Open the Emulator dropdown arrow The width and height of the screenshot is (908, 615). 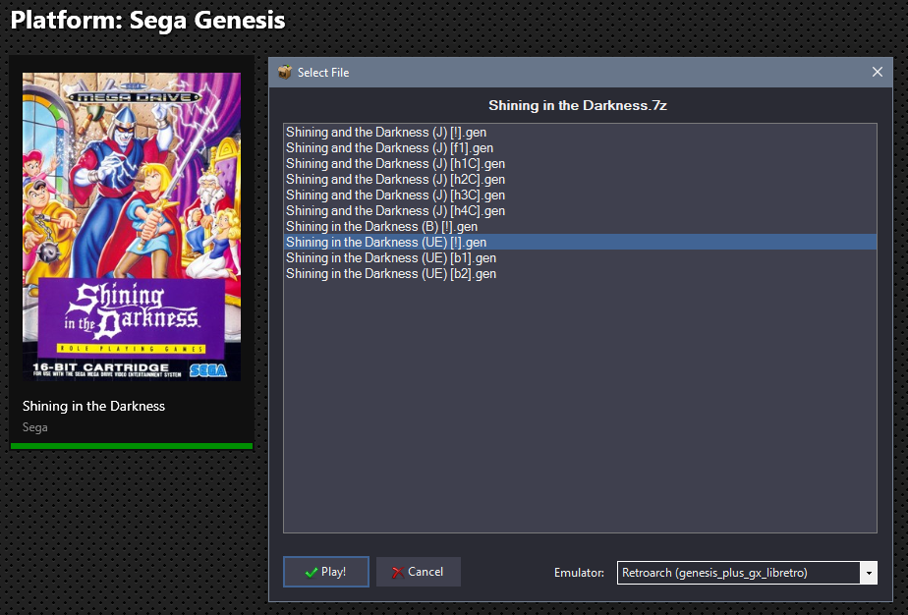(869, 573)
